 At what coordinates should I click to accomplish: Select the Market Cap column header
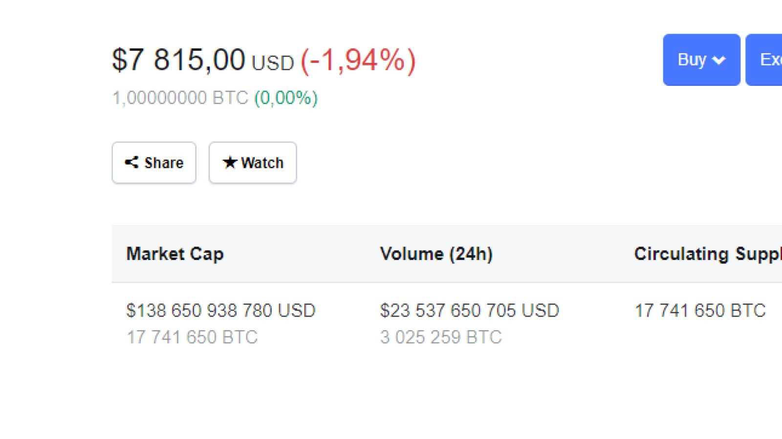pos(175,254)
